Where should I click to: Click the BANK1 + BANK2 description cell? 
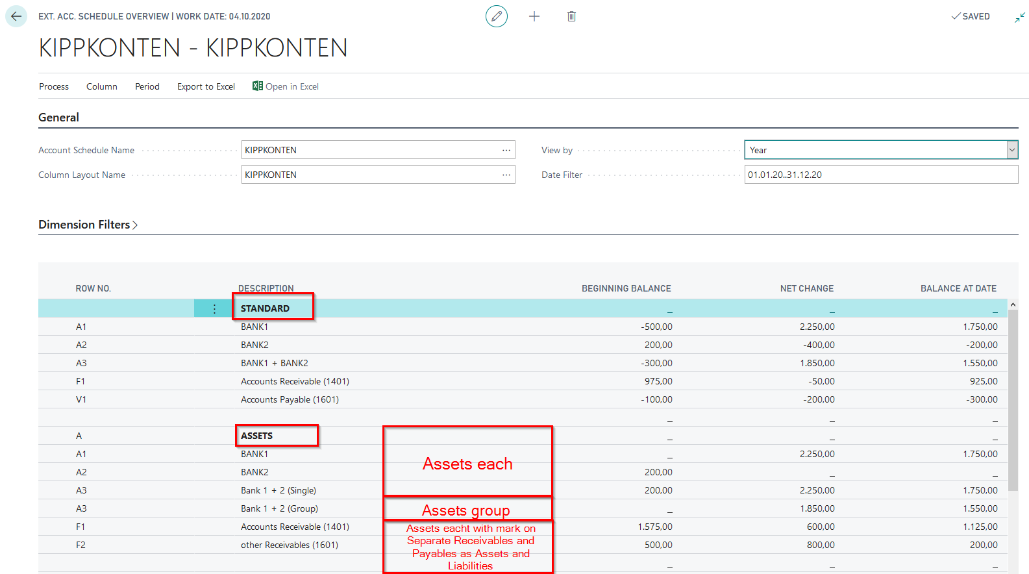coord(275,363)
